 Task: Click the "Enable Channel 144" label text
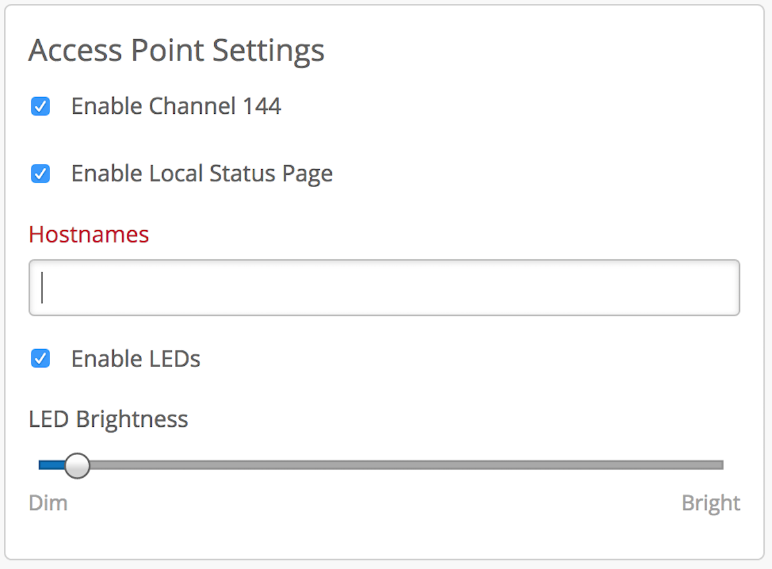pyautogui.click(x=176, y=106)
